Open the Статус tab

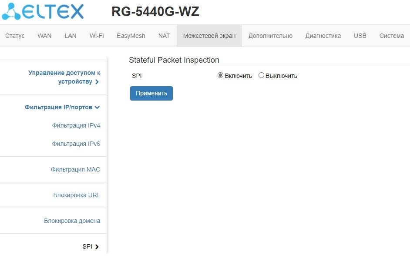coord(15,36)
